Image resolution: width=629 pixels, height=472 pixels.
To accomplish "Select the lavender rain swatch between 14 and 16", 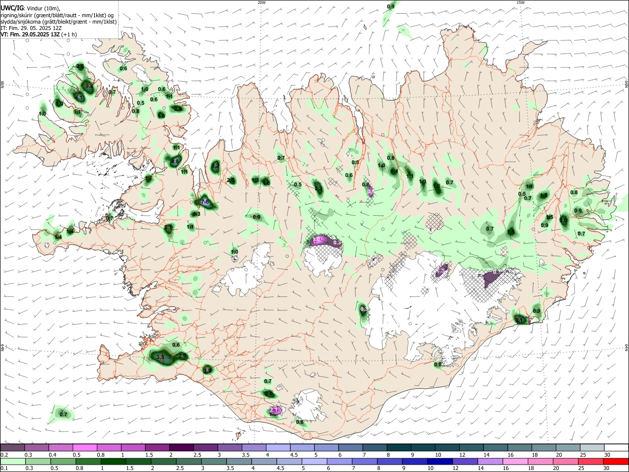I will (490, 461).
